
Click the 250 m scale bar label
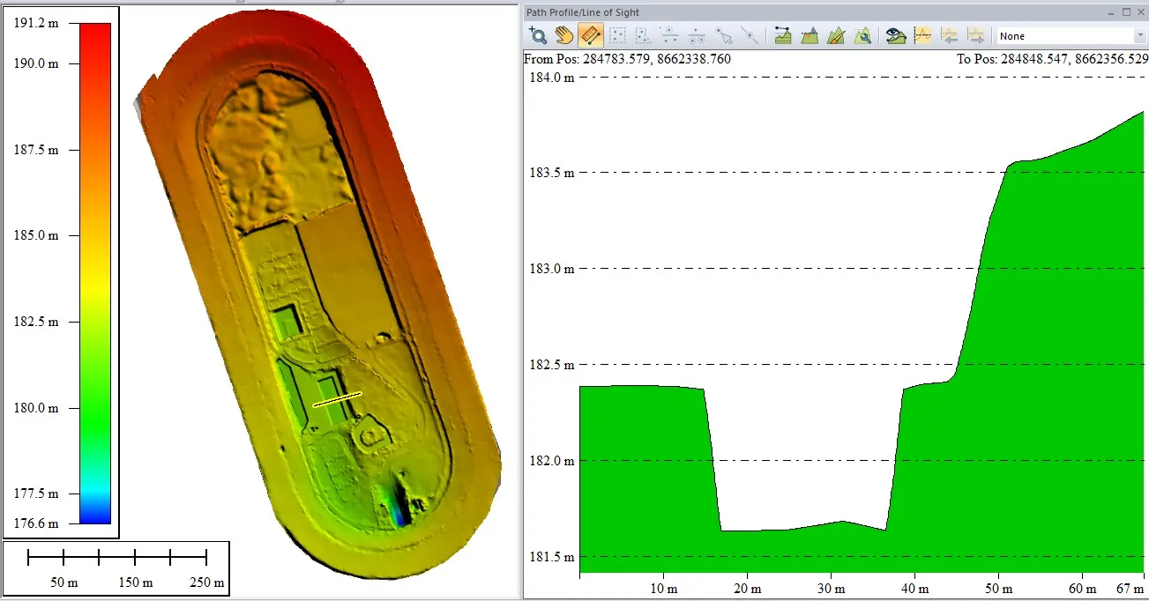click(x=206, y=582)
